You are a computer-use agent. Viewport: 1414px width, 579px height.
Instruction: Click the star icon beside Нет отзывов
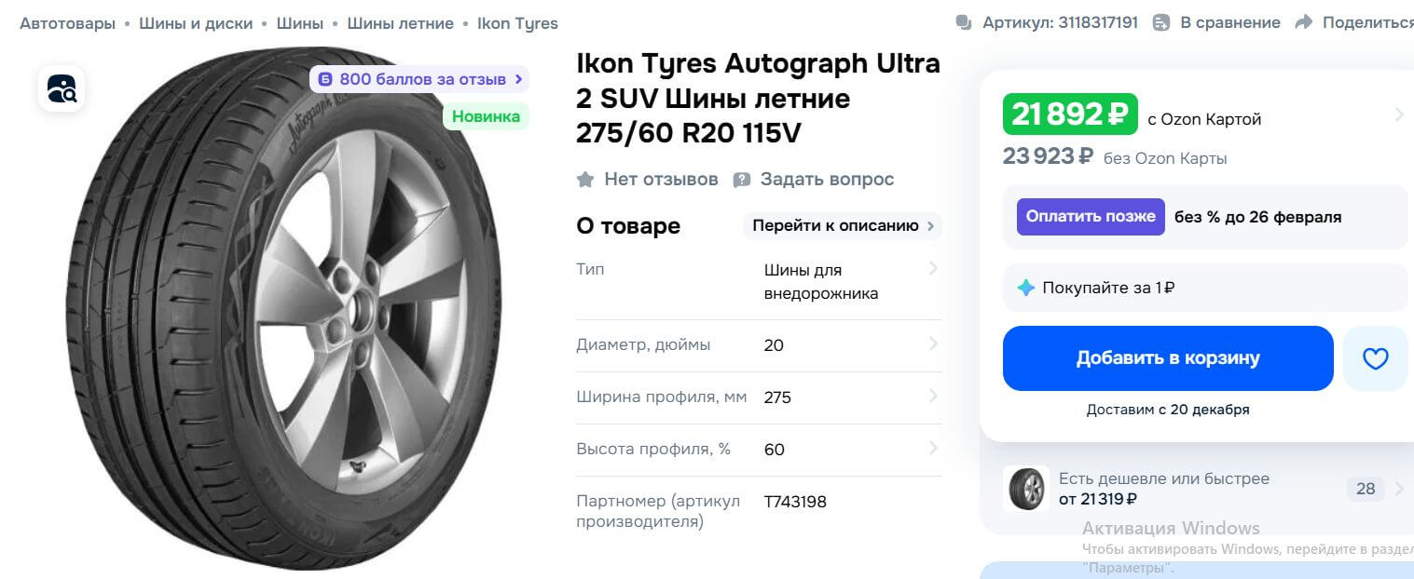[x=585, y=180]
